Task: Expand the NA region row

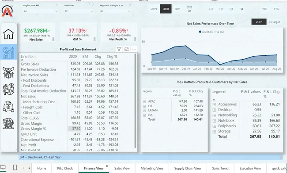Action: point(144,115)
